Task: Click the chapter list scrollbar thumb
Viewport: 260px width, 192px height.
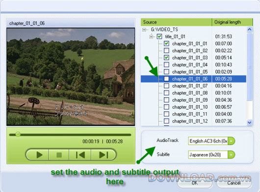Action: pyautogui.click(x=249, y=67)
